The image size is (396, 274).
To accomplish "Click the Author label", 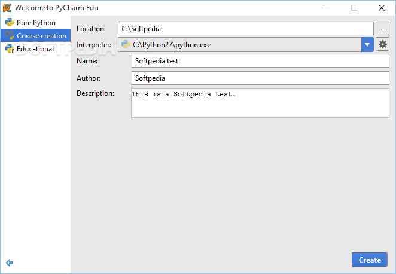I will (89, 78).
